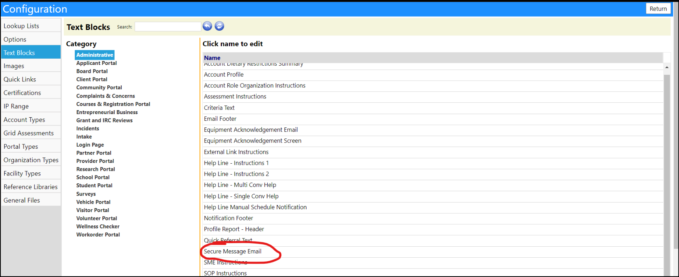Edit Help Line - Multi Conv Help

pos(240,185)
